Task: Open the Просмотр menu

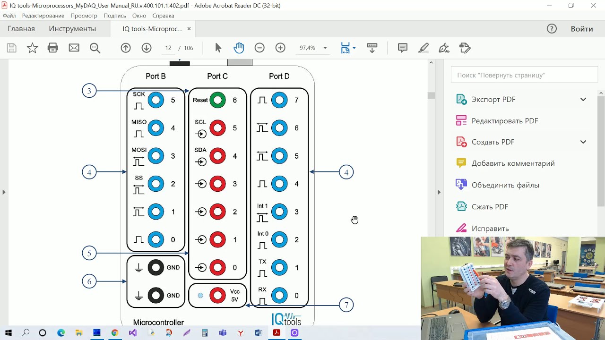Action: pyautogui.click(x=84, y=16)
